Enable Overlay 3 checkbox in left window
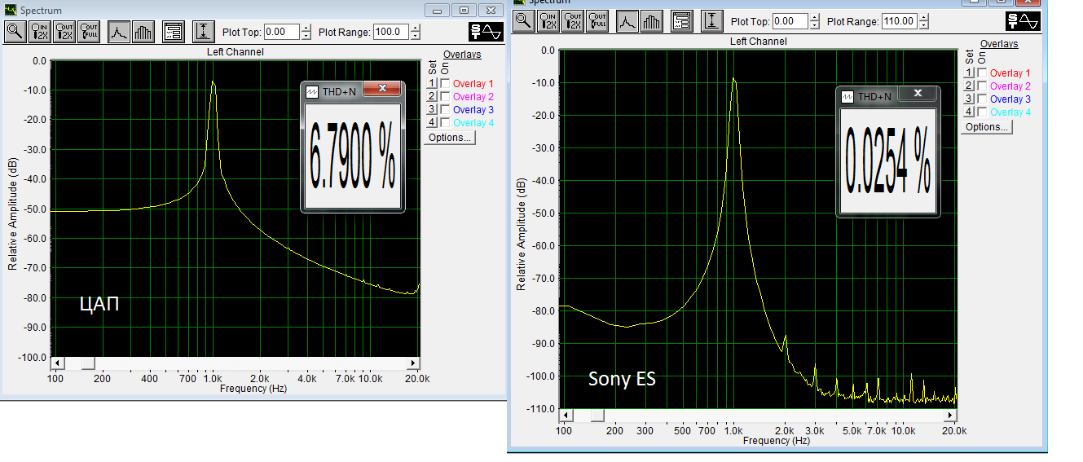Viewport: 1083px width, 462px height. 445,110
